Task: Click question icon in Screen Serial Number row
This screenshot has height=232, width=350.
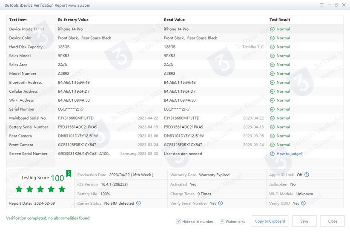Action: pos(272,154)
